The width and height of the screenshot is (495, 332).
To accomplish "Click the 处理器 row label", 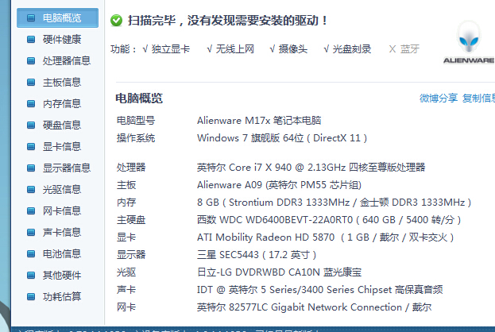I will [x=131, y=168].
